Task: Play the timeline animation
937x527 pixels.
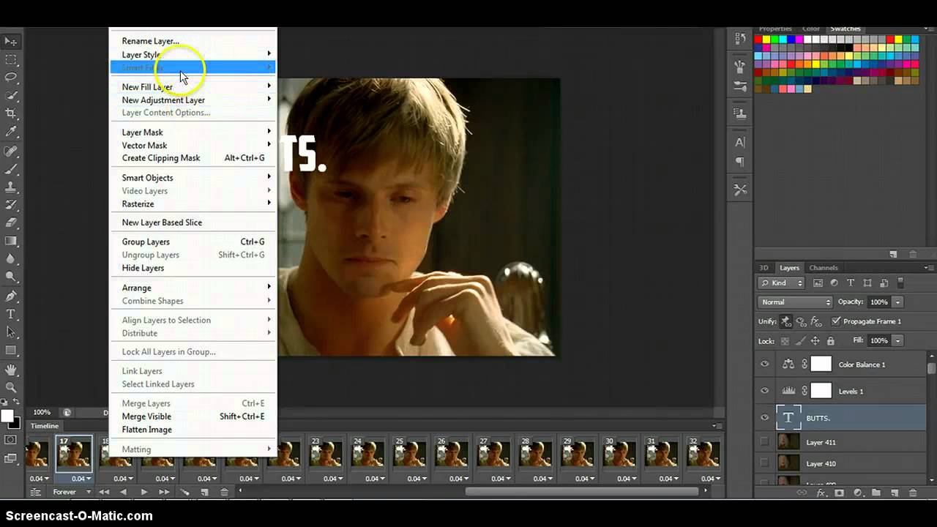Action: pyautogui.click(x=143, y=492)
